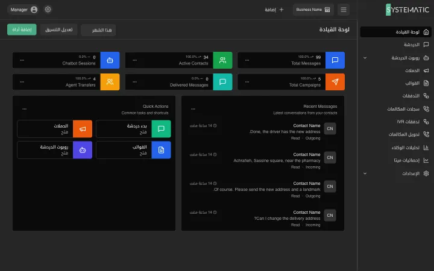Click the purple روبوت الدردشة robot icon

click(83, 150)
